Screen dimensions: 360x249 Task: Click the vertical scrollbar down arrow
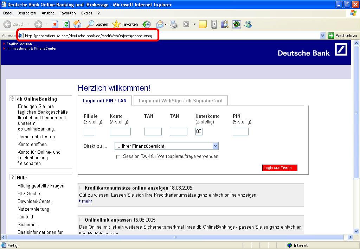(x=356, y=231)
